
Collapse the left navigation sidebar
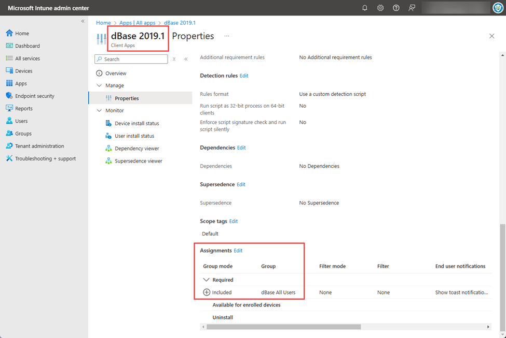pos(83,21)
